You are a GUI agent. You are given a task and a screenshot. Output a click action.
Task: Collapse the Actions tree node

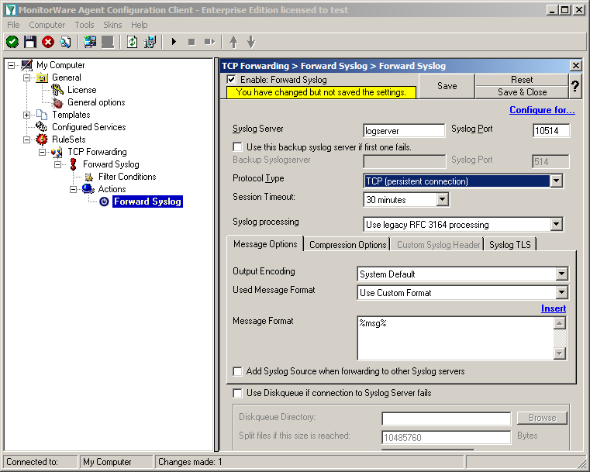pyautogui.click(x=74, y=190)
